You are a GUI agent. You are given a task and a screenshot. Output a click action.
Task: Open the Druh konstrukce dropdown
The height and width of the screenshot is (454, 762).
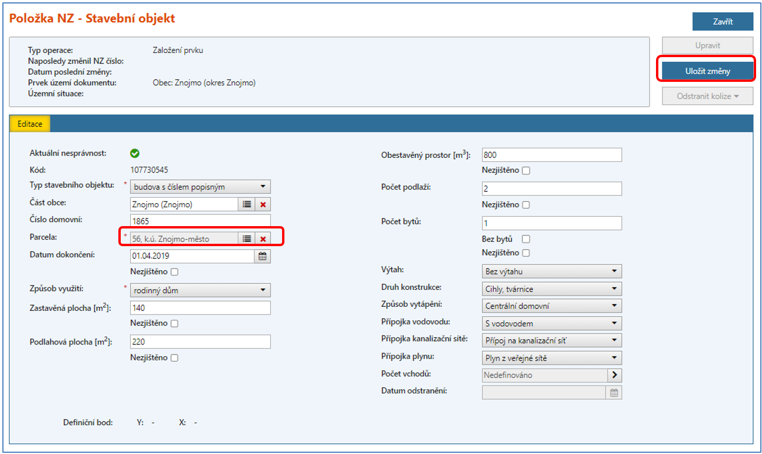point(551,289)
